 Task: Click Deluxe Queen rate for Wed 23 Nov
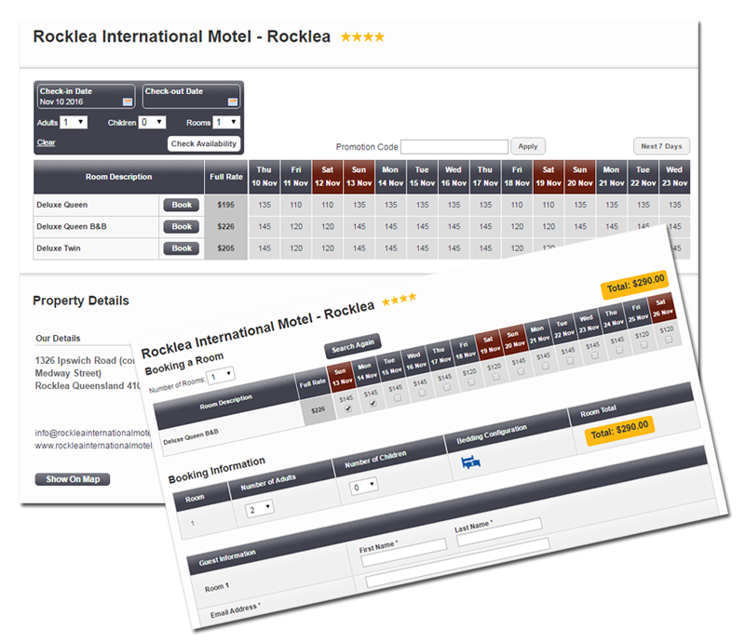coord(674,205)
